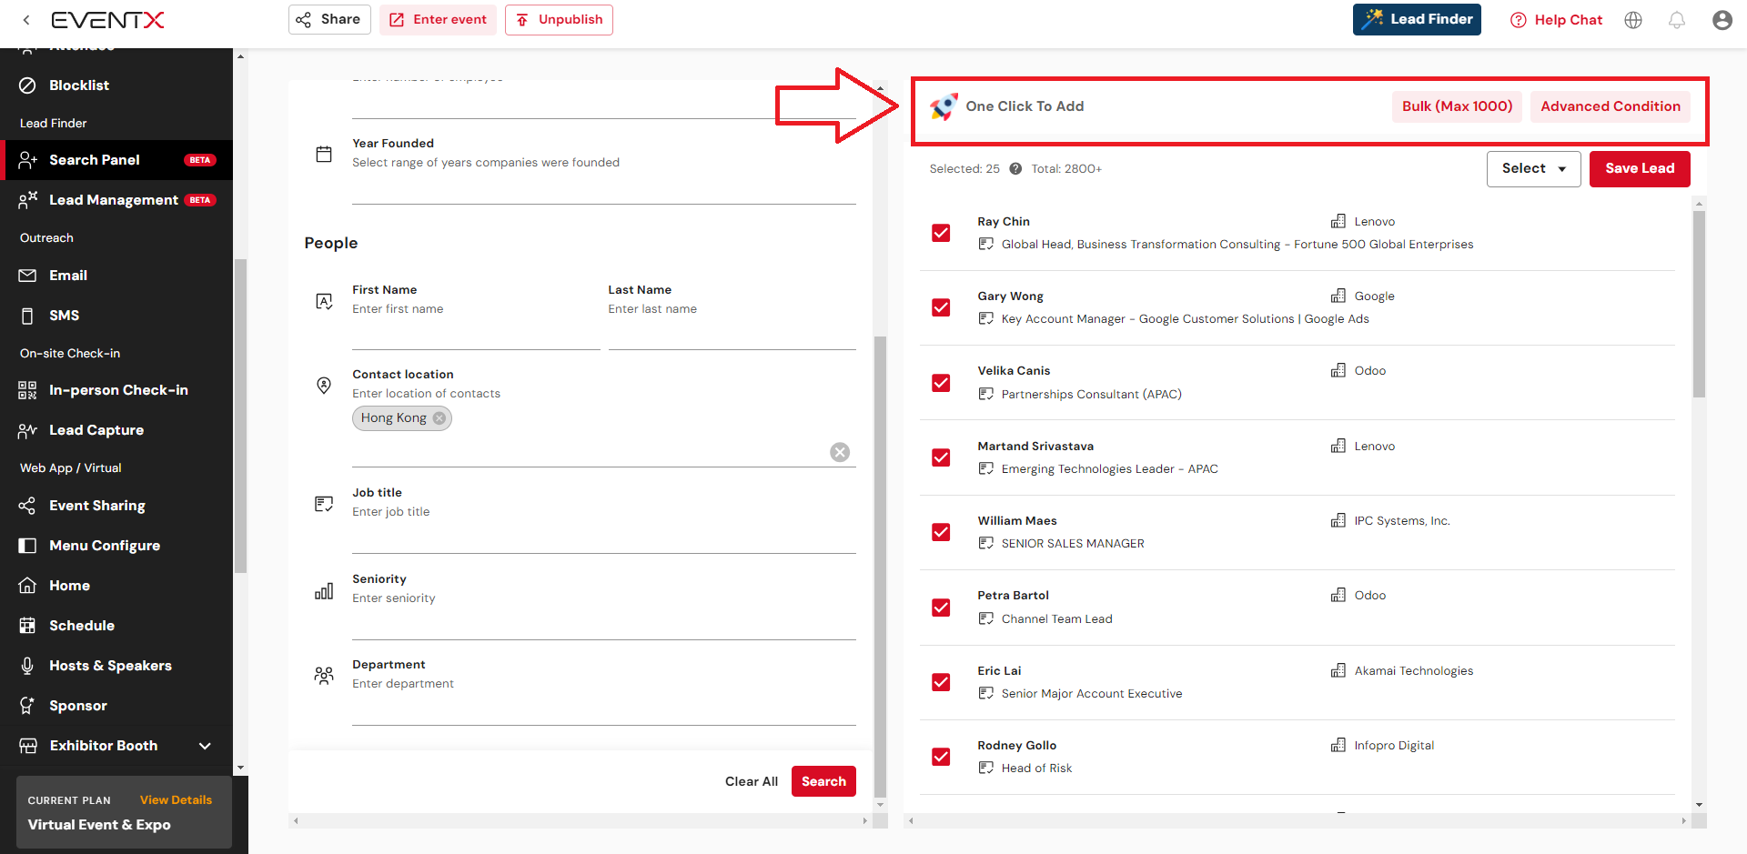Click the Unpublish button
1747x854 pixels.
(x=559, y=19)
